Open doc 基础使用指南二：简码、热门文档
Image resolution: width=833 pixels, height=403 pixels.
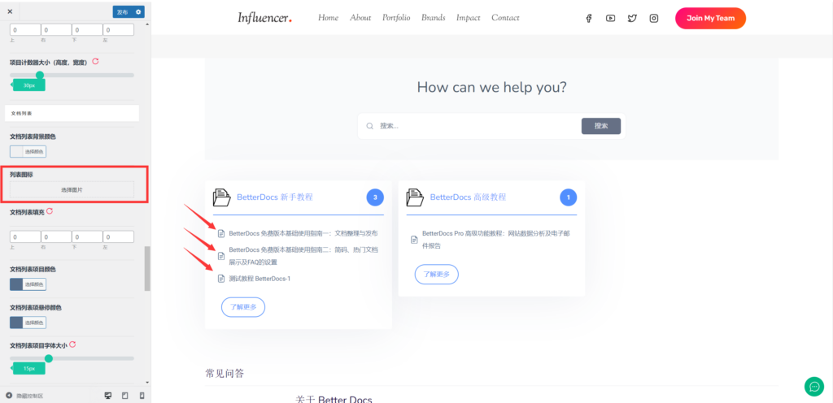pos(303,256)
